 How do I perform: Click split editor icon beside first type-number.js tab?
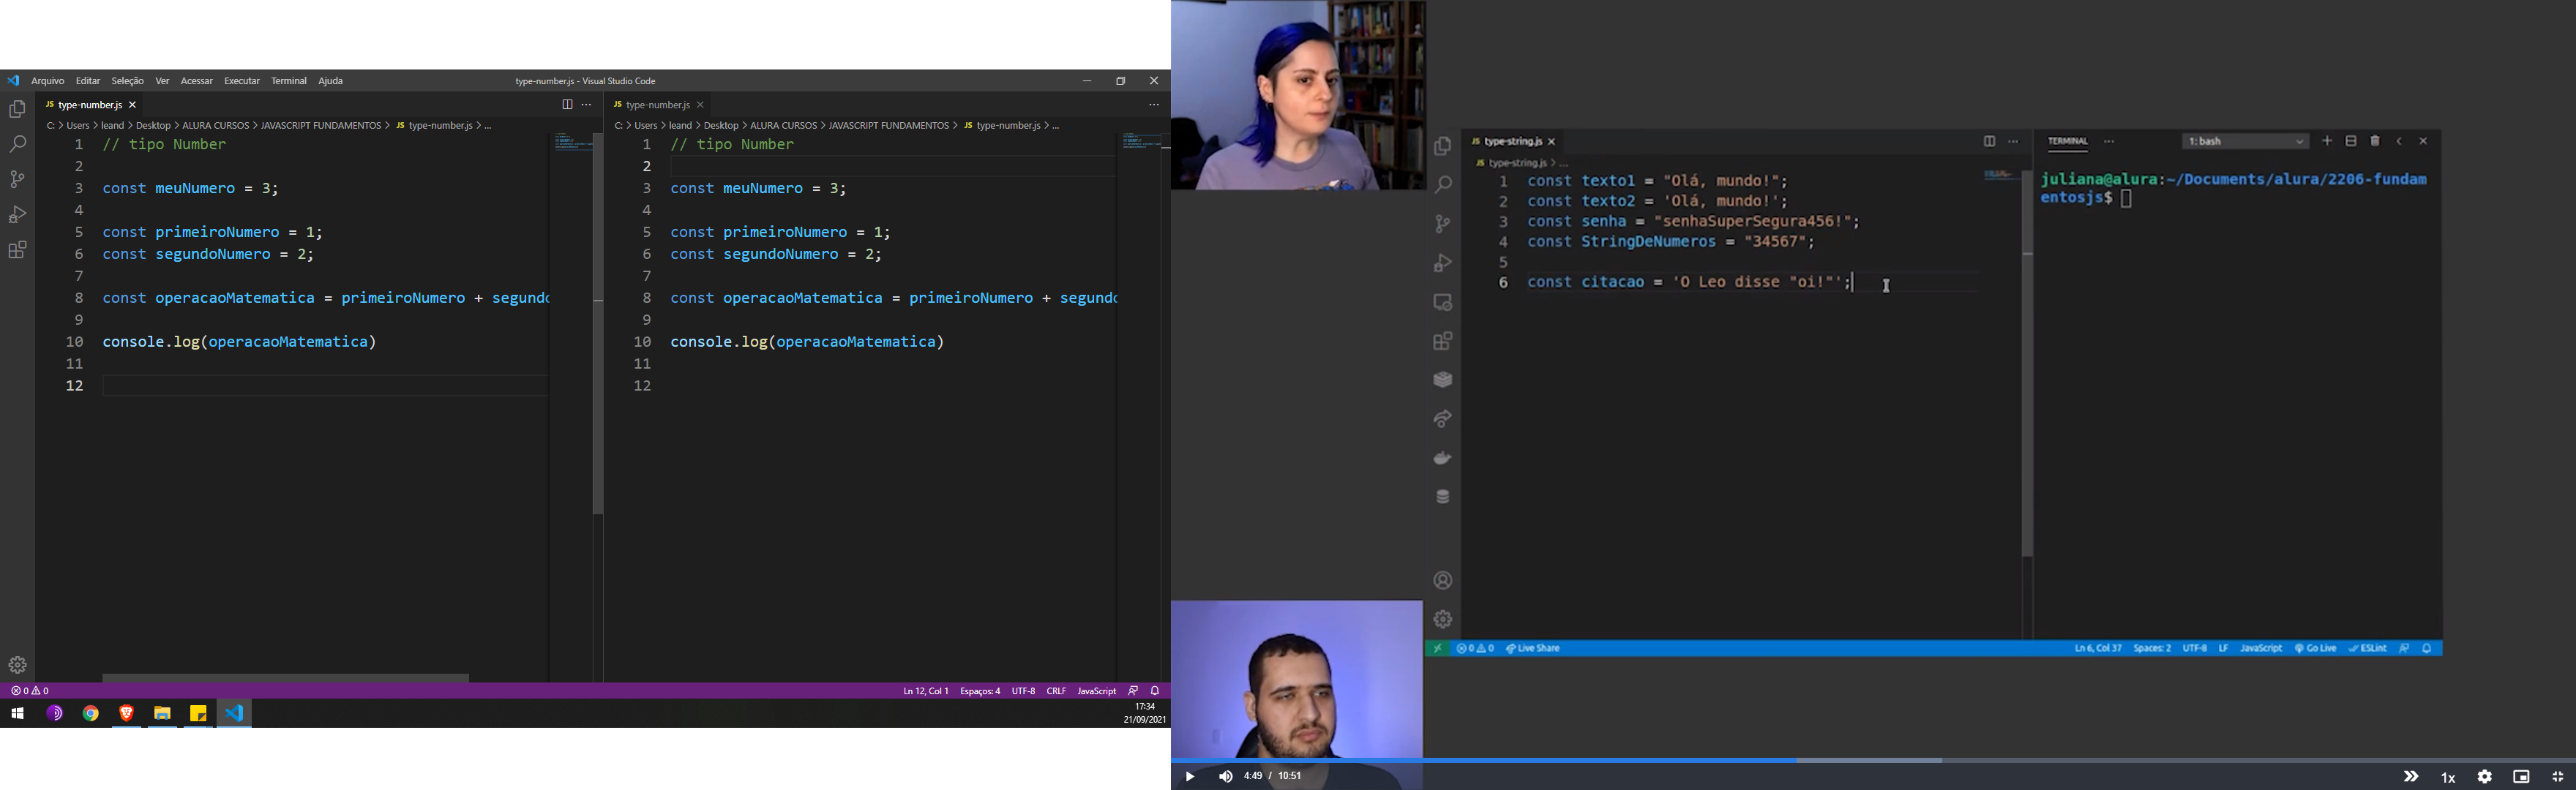[x=567, y=104]
